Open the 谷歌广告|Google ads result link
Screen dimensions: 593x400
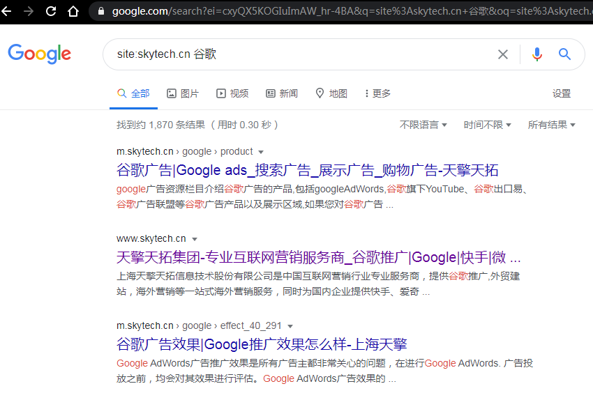307,170
